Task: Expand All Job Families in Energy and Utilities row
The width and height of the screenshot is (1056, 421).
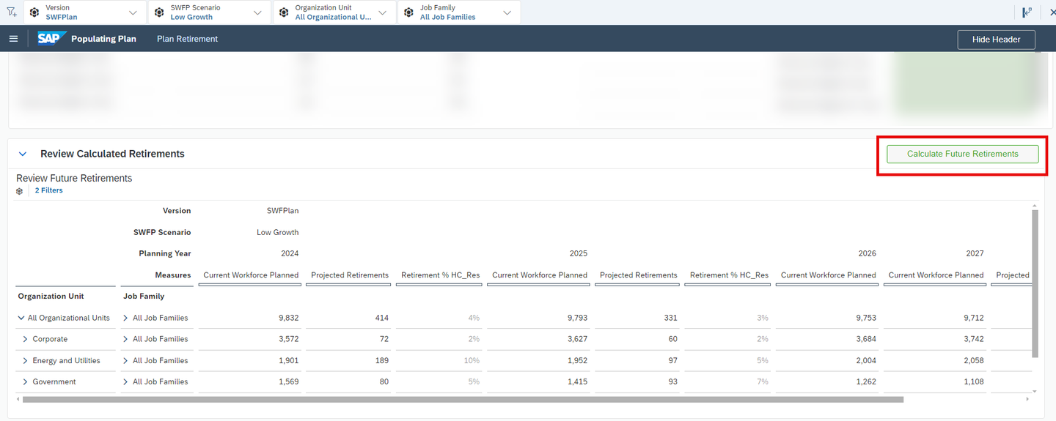Action: point(125,360)
